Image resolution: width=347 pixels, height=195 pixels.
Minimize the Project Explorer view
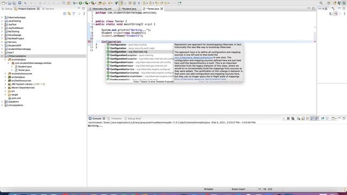pyautogui.click(x=79, y=9)
